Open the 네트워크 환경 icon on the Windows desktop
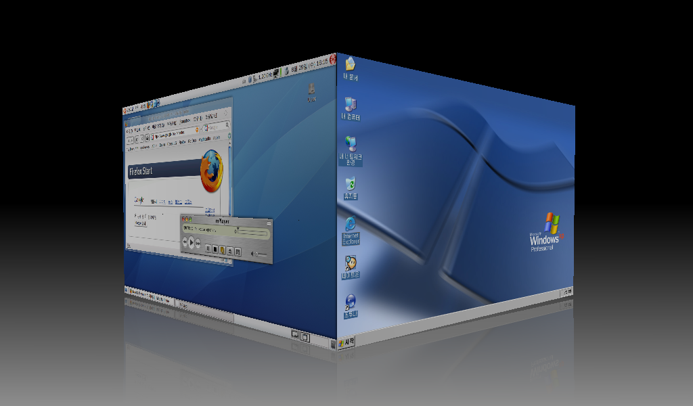 [351, 151]
